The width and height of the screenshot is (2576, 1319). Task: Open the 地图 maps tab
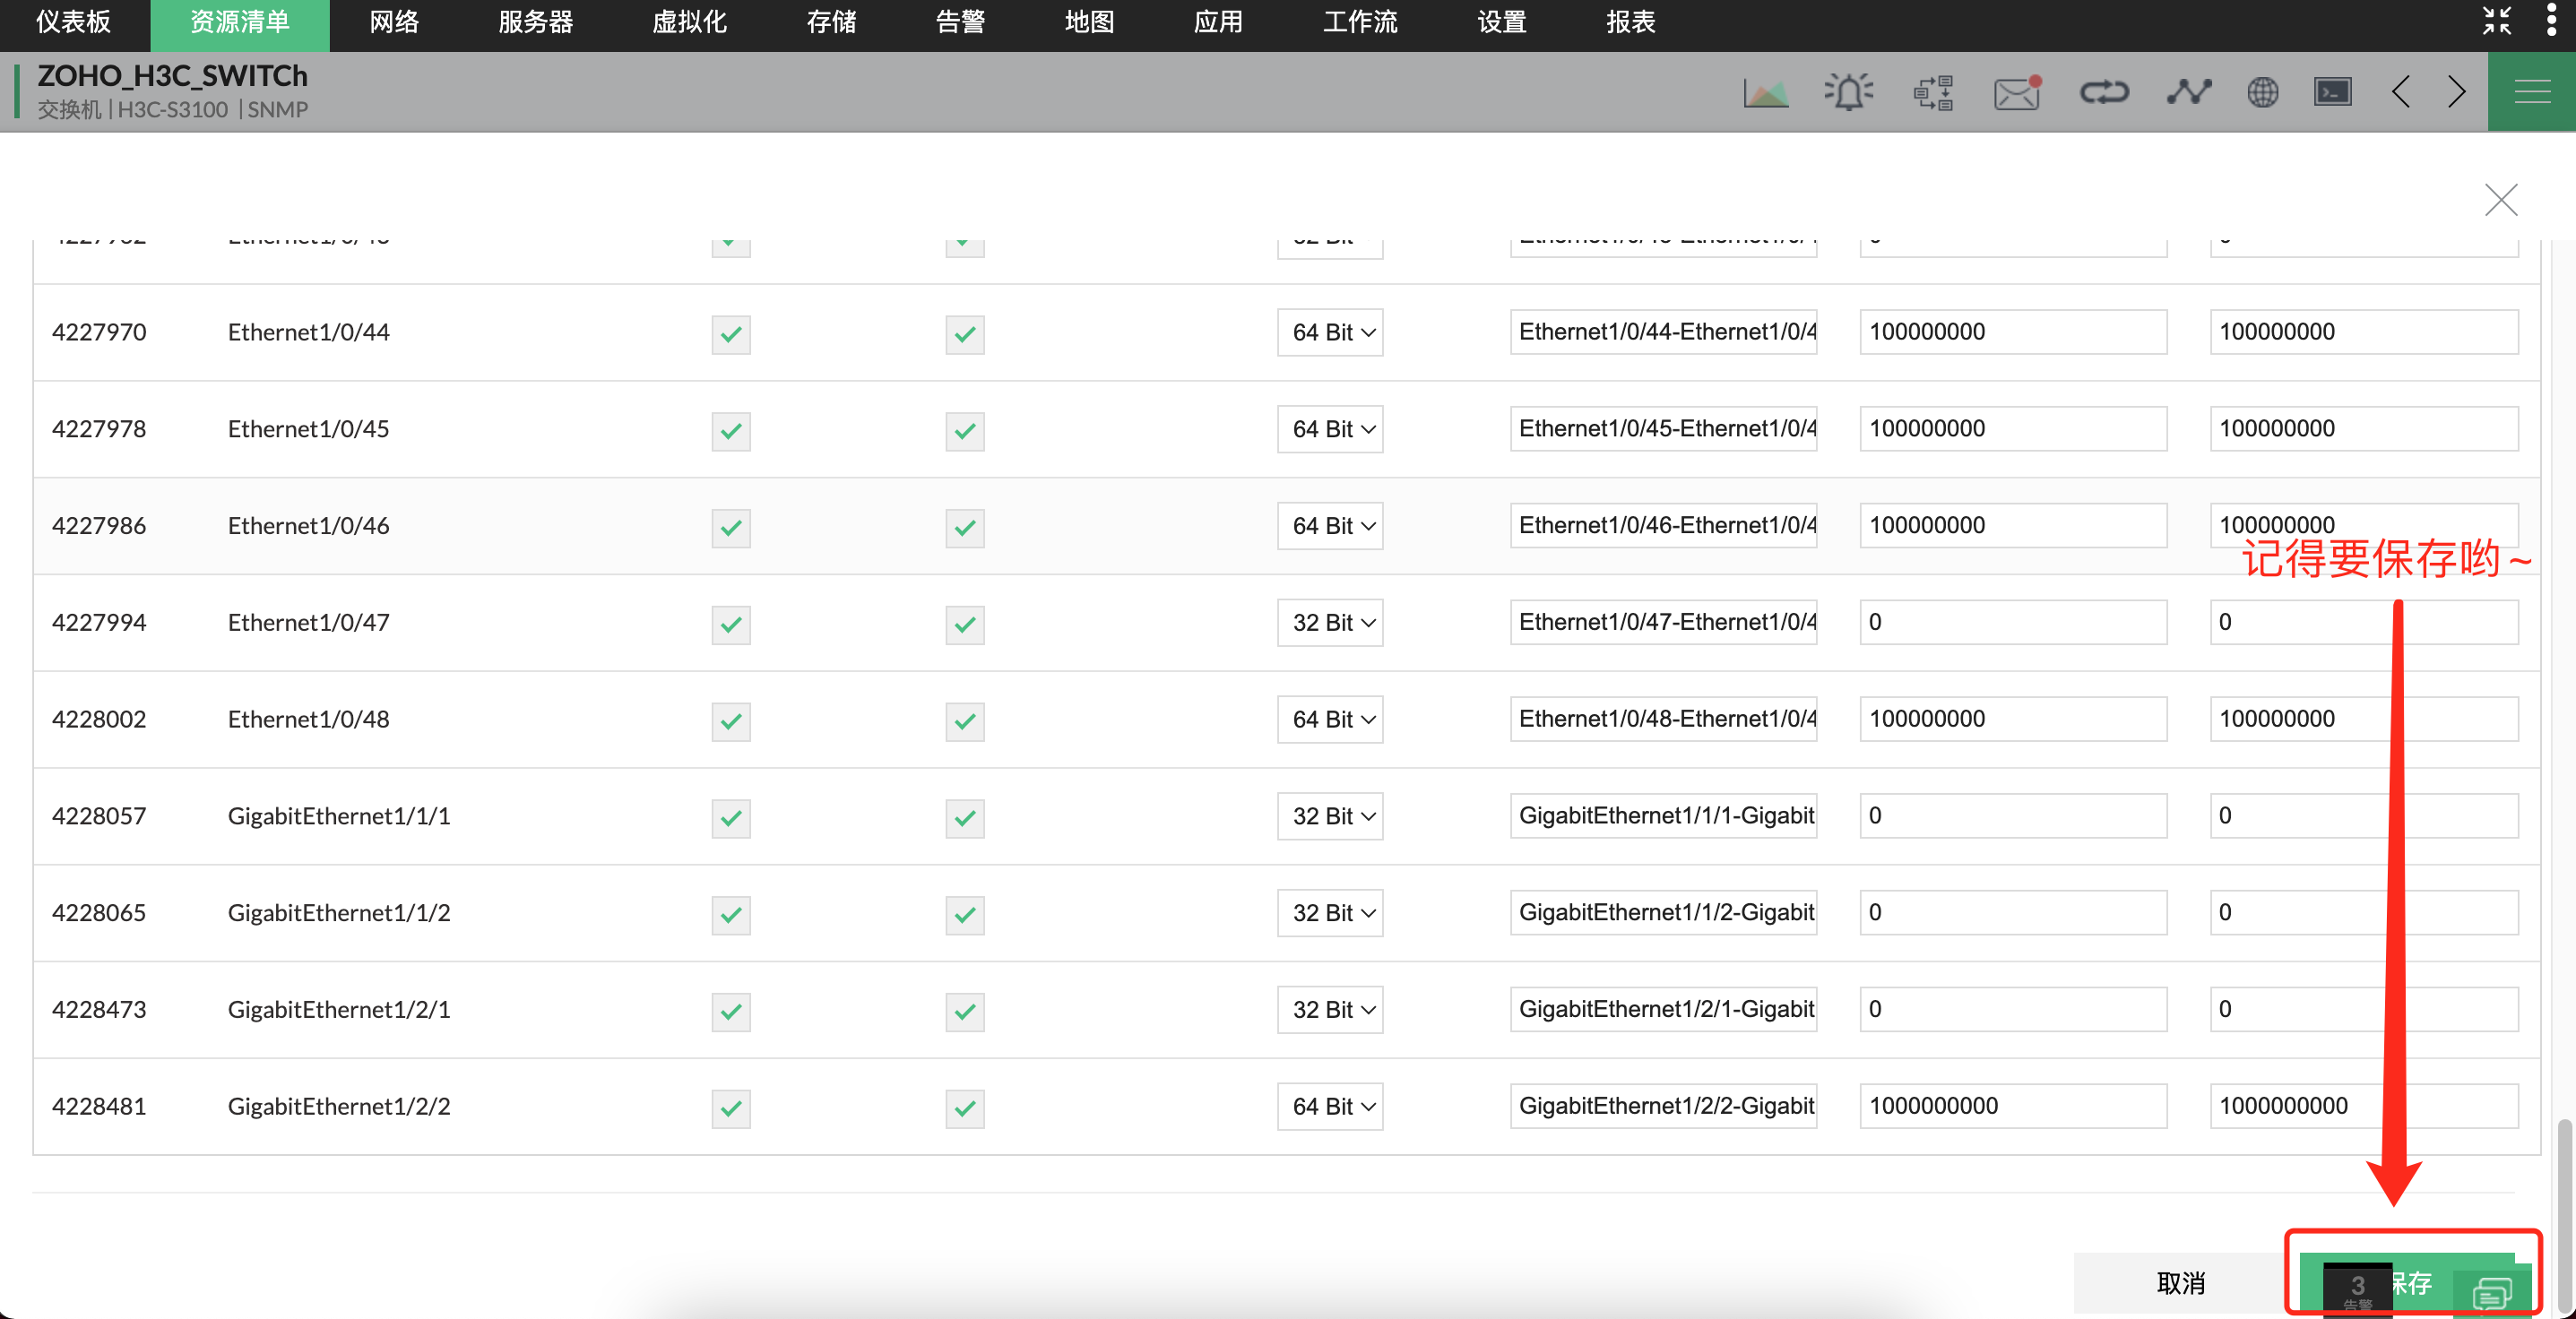1090,22
